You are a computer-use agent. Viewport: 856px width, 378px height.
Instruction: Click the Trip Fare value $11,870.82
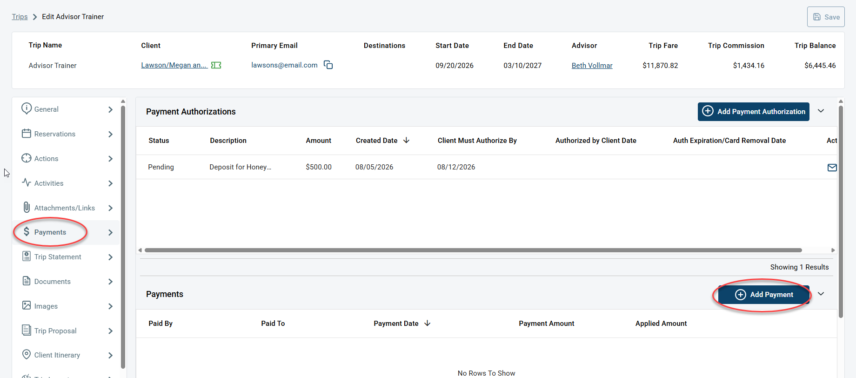click(660, 66)
